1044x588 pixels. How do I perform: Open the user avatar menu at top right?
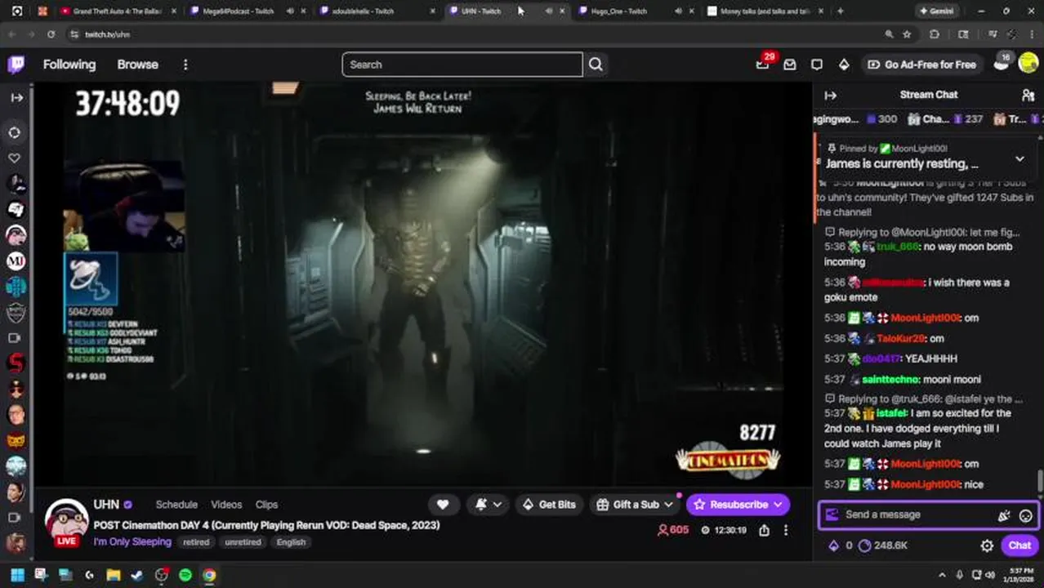(1028, 64)
